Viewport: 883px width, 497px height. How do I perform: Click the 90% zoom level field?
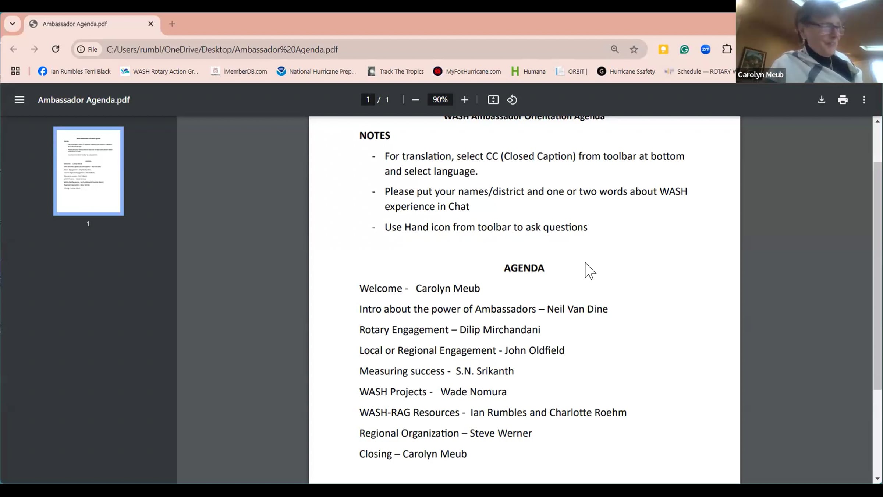(440, 100)
